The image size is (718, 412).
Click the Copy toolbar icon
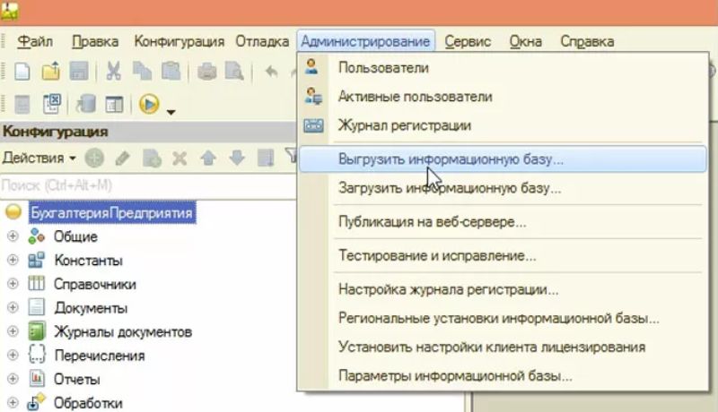pos(142,72)
